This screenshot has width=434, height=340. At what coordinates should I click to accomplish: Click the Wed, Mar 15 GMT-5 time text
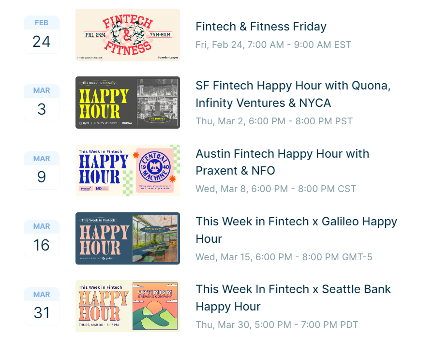click(284, 257)
